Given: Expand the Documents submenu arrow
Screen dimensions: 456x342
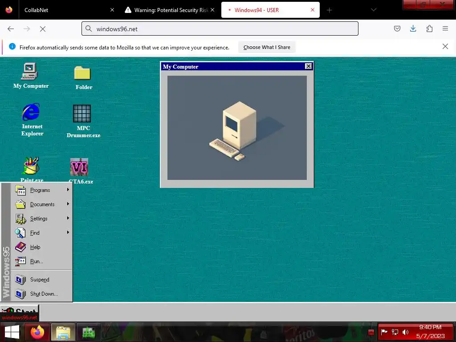Looking at the screenshot, I should pyautogui.click(x=68, y=204).
